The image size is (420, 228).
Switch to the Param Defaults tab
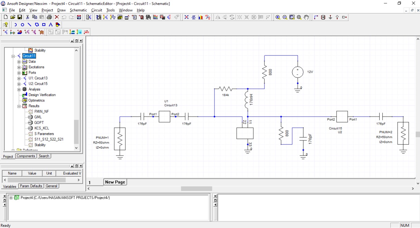(x=31, y=186)
